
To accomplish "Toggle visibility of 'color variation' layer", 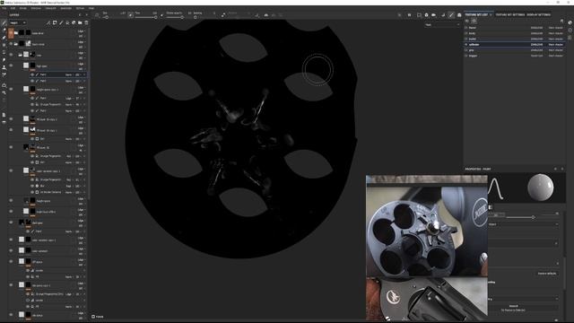I will tap(11, 251).
